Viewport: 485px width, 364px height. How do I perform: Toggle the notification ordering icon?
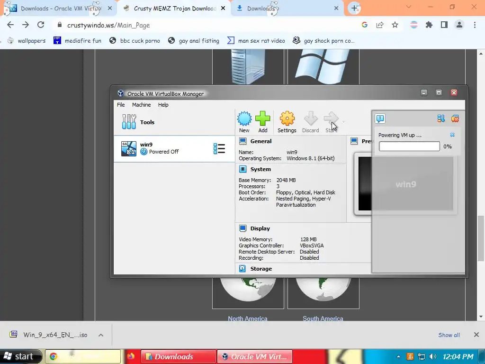(441, 118)
